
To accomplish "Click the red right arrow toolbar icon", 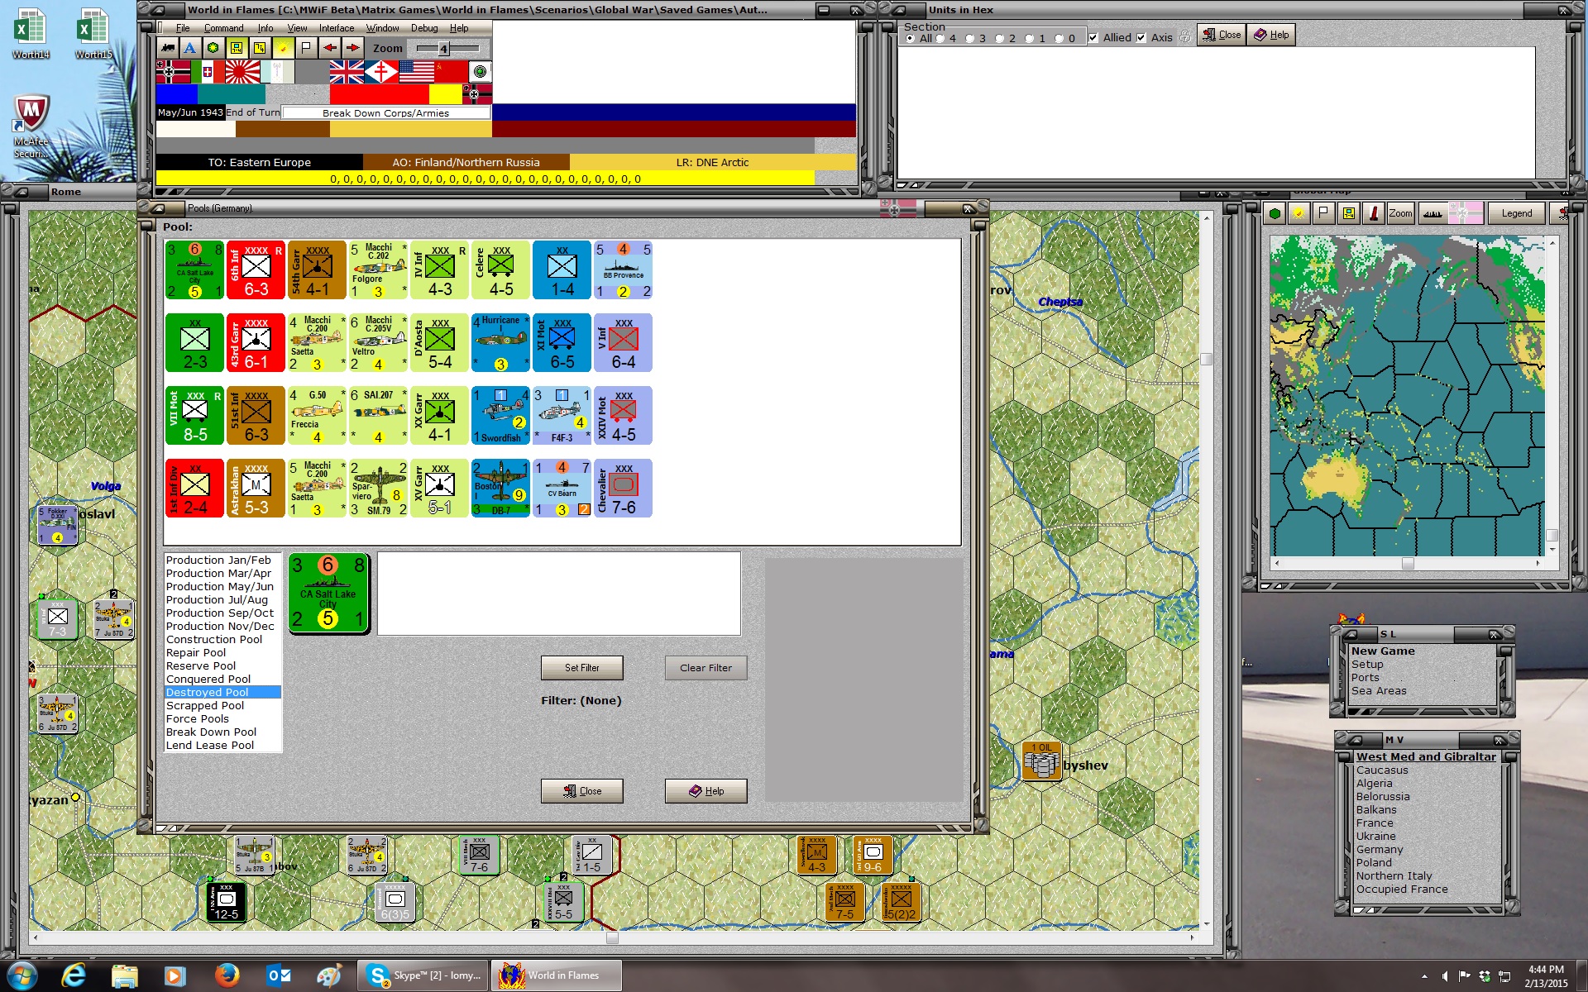I will (353, 48).
